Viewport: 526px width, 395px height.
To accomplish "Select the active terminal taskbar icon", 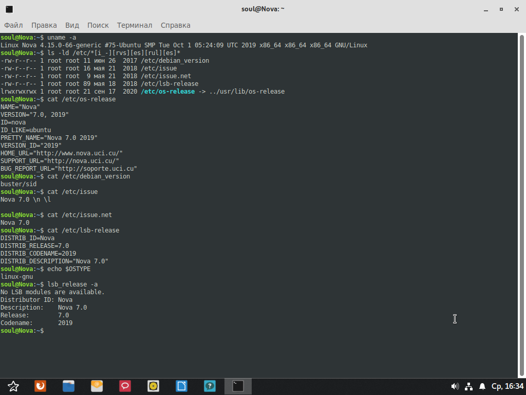I will 238,386.
